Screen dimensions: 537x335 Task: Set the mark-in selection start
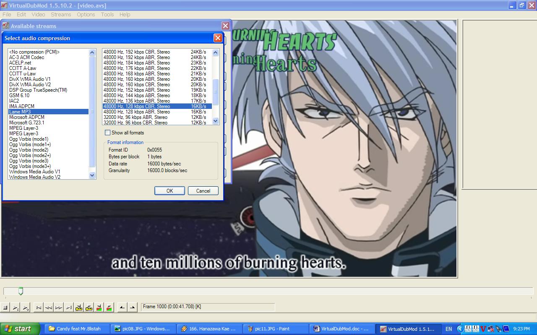tap(122, 307)
